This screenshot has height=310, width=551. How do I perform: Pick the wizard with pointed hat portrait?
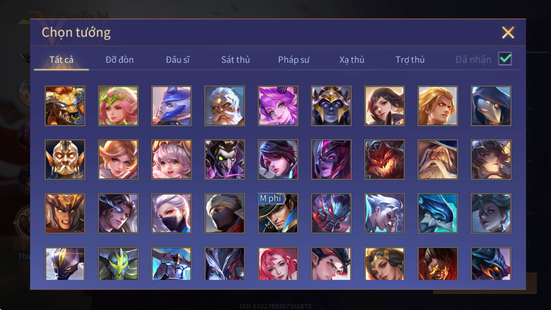(438, 159)
